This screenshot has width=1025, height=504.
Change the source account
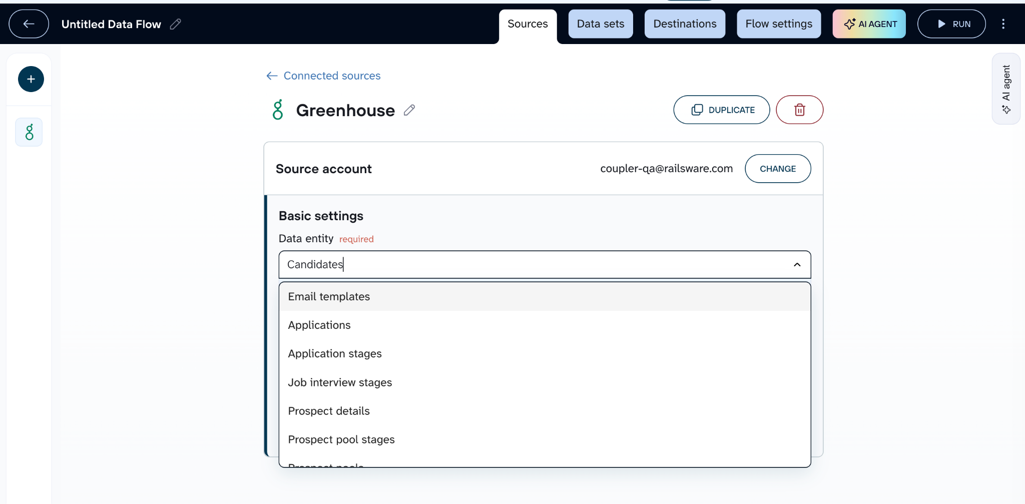(778, 169)
